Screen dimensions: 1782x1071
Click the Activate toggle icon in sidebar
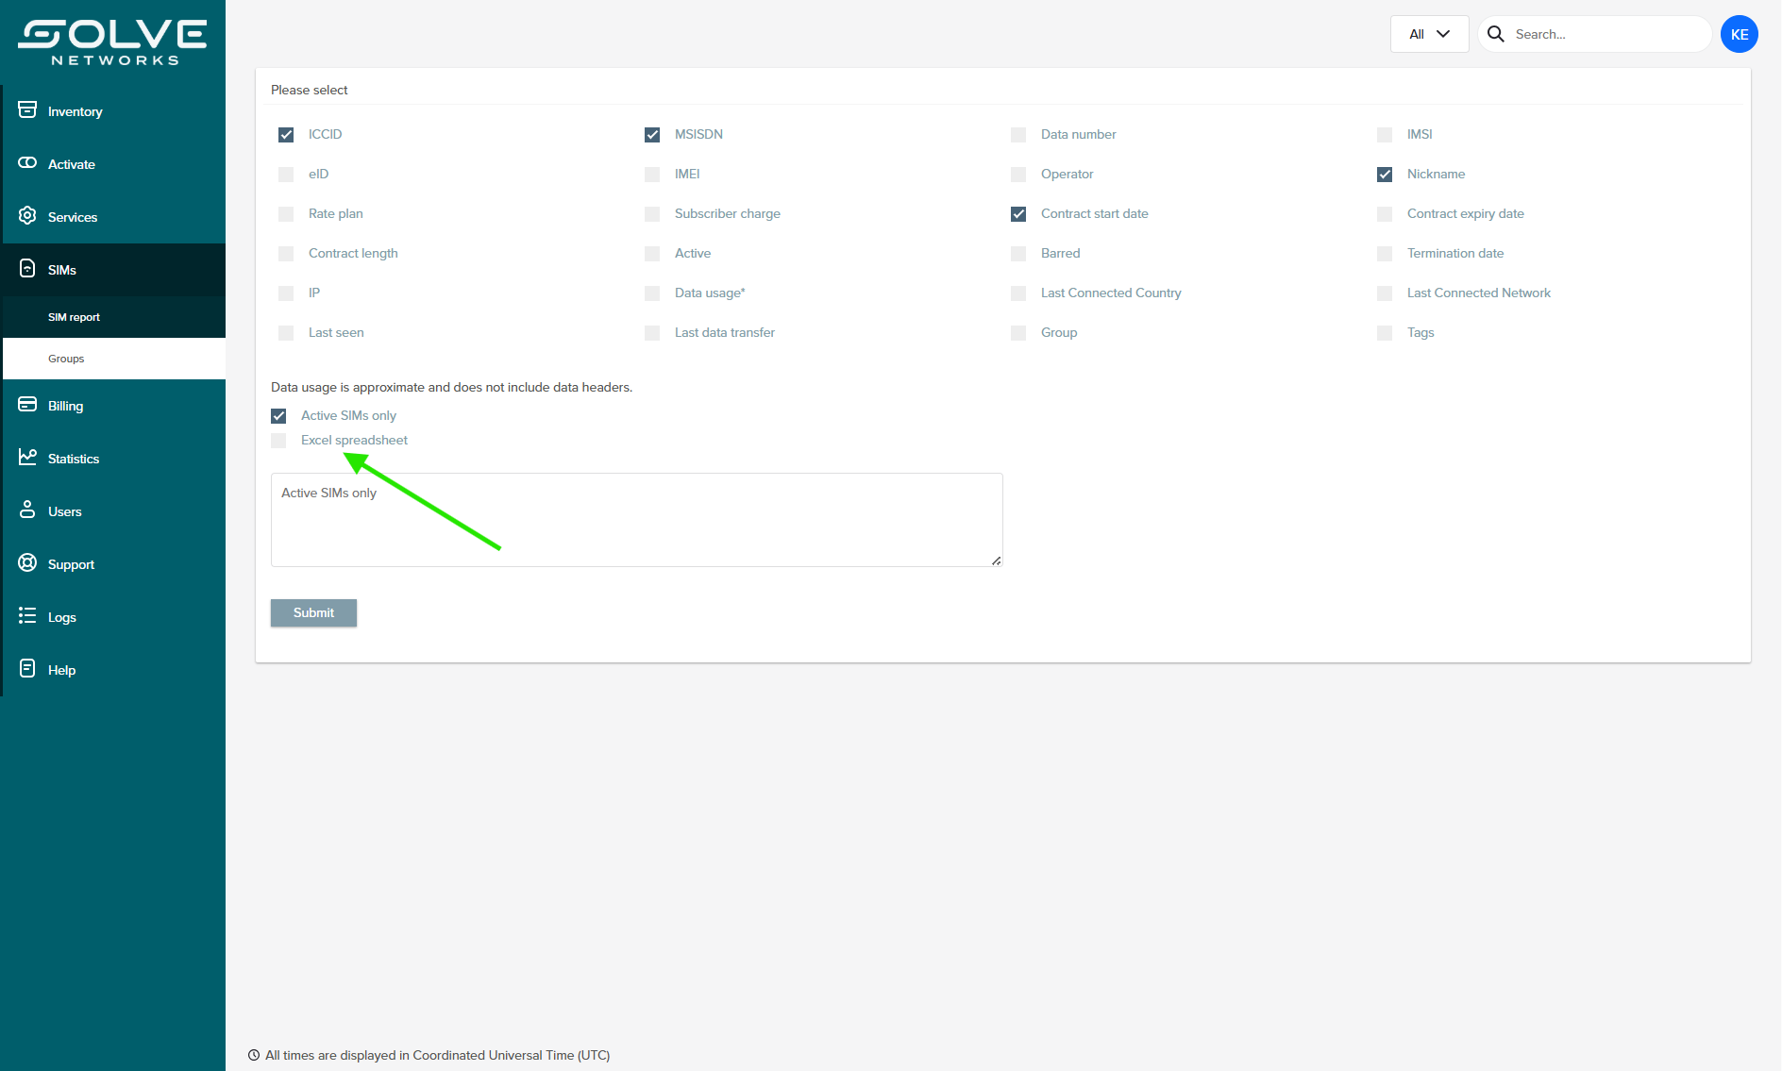coord(27,163)
